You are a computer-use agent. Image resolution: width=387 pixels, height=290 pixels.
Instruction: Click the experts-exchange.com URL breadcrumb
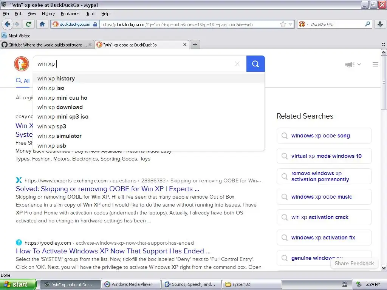tap(142, 180)
